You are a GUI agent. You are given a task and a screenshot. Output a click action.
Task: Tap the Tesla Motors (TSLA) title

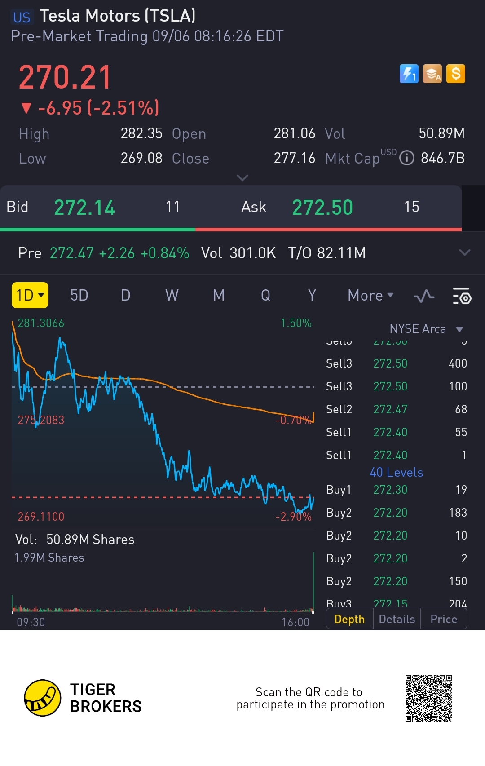tap(118, 16)
